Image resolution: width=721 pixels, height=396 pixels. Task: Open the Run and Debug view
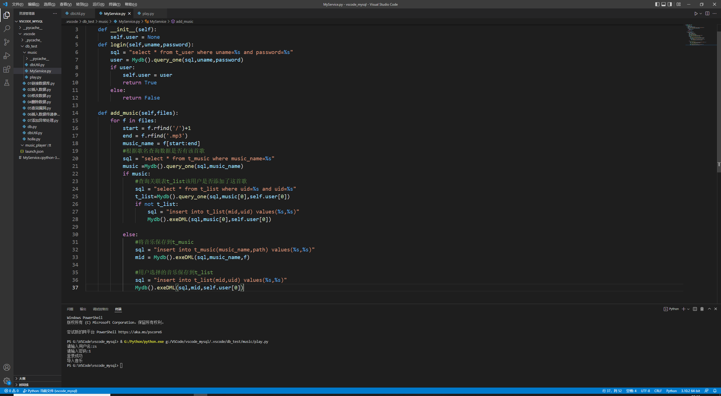[7, 56]
